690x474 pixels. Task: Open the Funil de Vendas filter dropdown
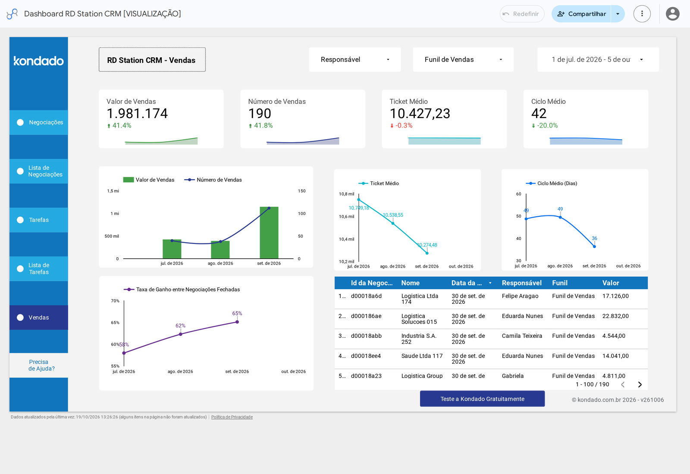(x=463, y=59)
